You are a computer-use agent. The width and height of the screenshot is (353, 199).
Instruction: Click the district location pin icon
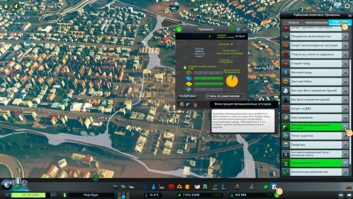[x=232, y=29]
